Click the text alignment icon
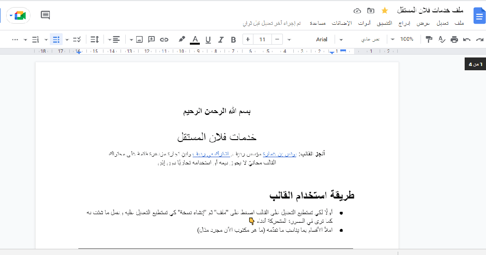Image resolution: width=486 pixels, height=255 pixels. pyautogui.click(x=116, y=39)
